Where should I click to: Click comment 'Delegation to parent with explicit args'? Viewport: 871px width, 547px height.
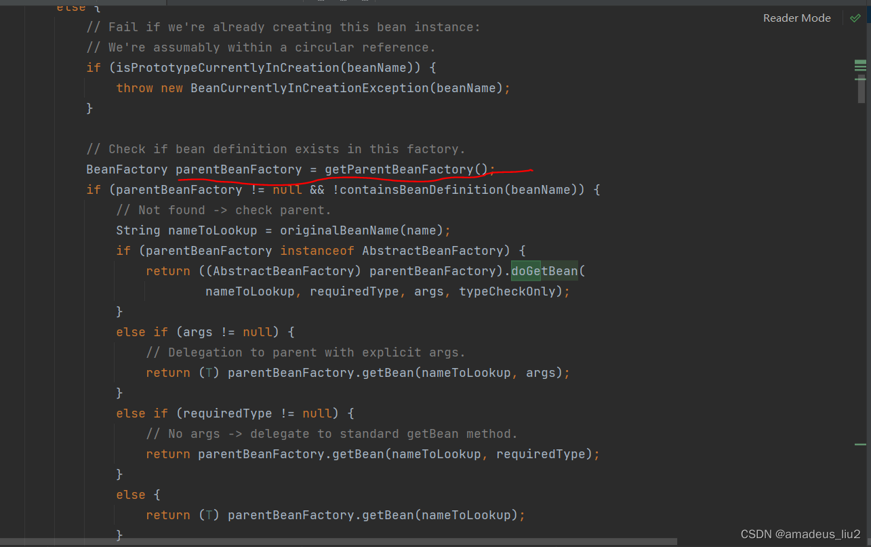tap(306, 352)
